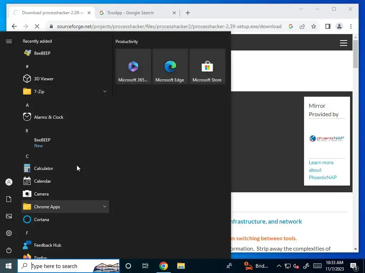
Task: Open People icon on taskbar
Action: [x=229, y=266]
